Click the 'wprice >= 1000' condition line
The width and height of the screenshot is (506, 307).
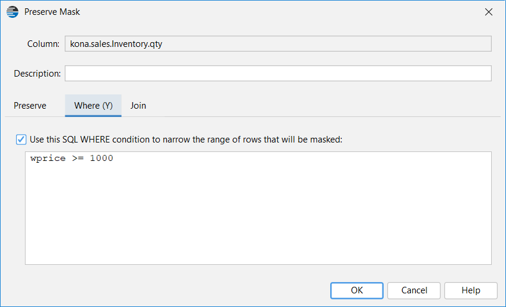(x=72, y=158)
